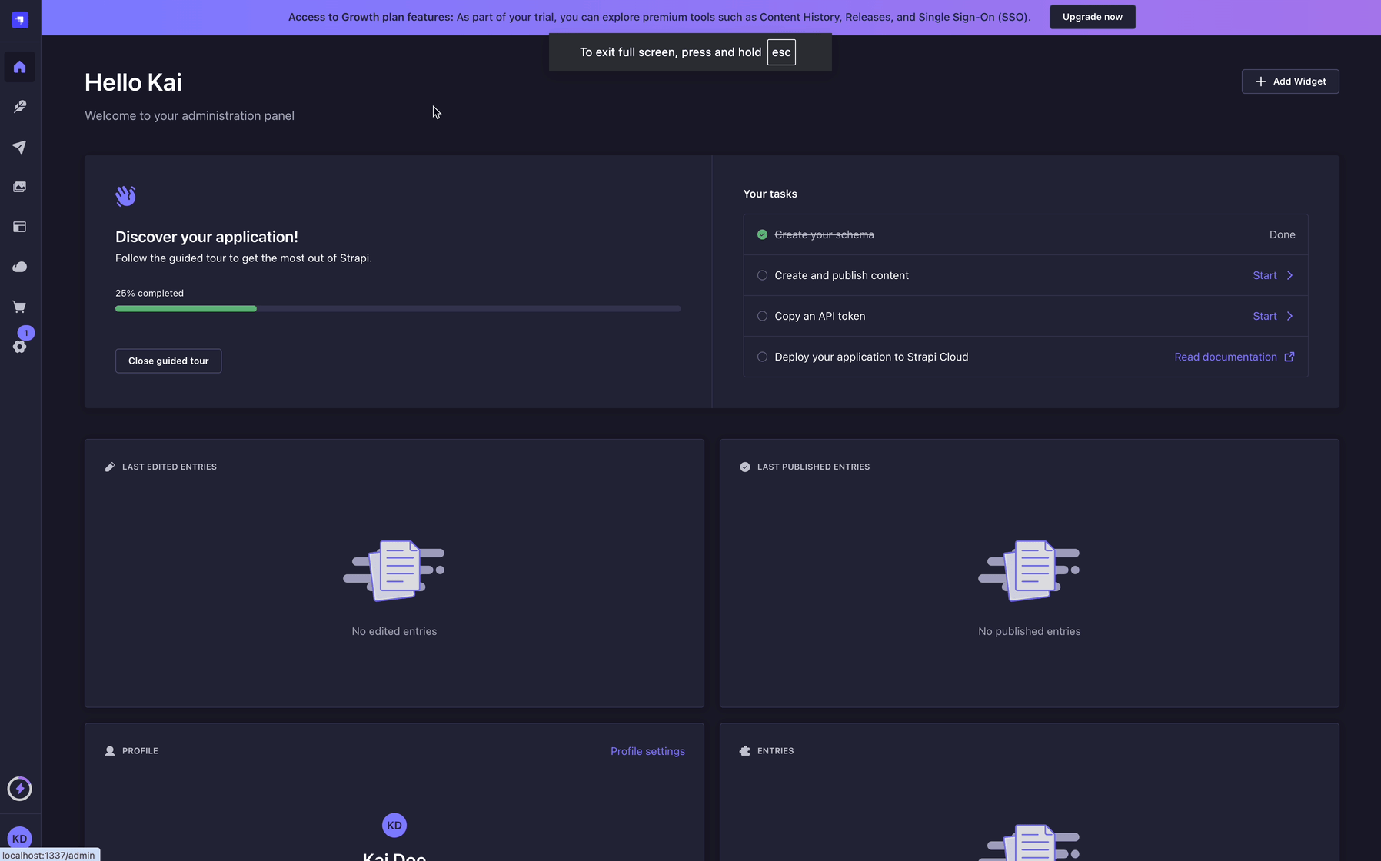
Task: Expand the chevron beside API token Start
Action: click(x=1289, y=316)
